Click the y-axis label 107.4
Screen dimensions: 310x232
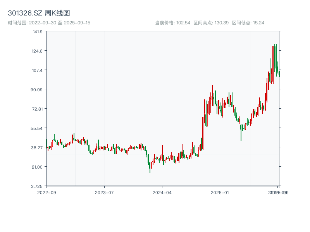click(37, 70)
